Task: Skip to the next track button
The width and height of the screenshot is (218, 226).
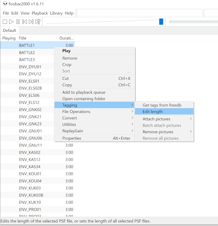Action: pyautogui.click(x=31, y=22)
